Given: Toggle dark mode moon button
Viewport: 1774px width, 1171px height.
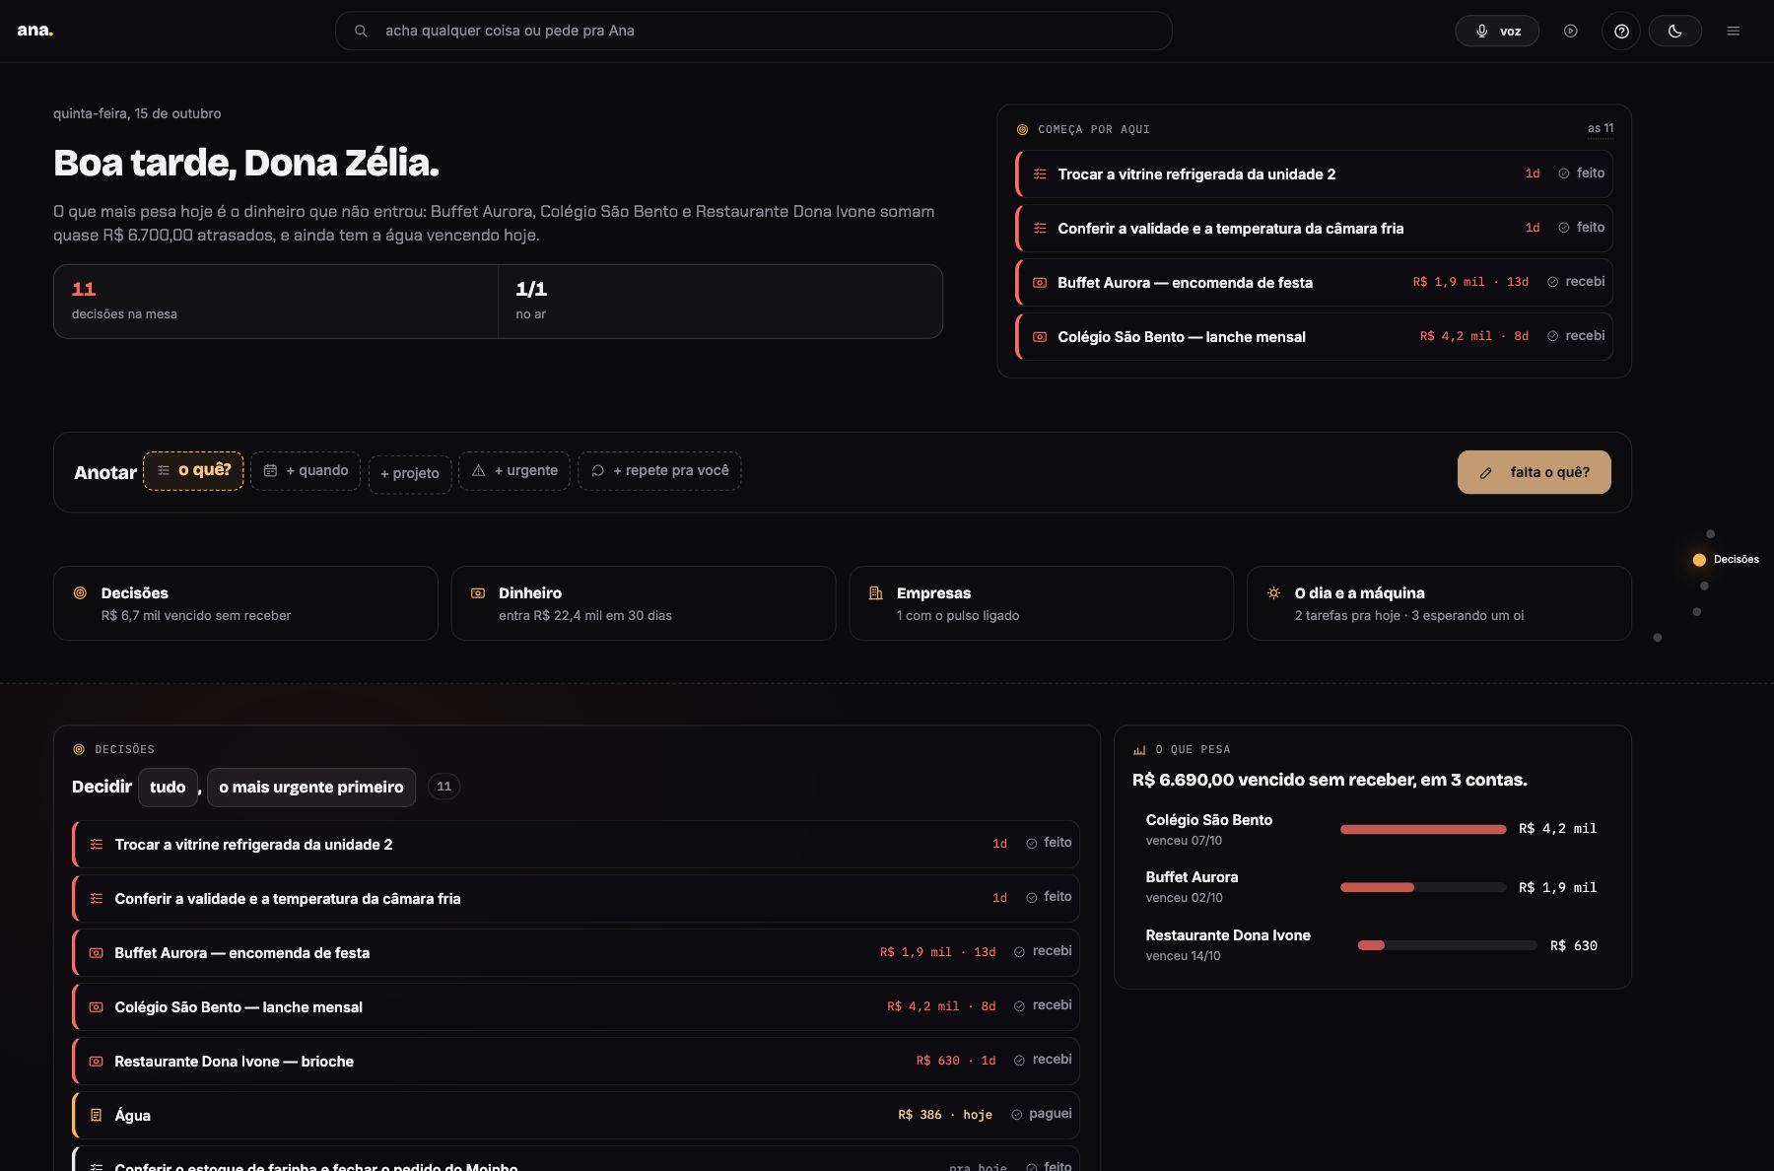Looking at the screenshot, I should [x=1675, y=31].
